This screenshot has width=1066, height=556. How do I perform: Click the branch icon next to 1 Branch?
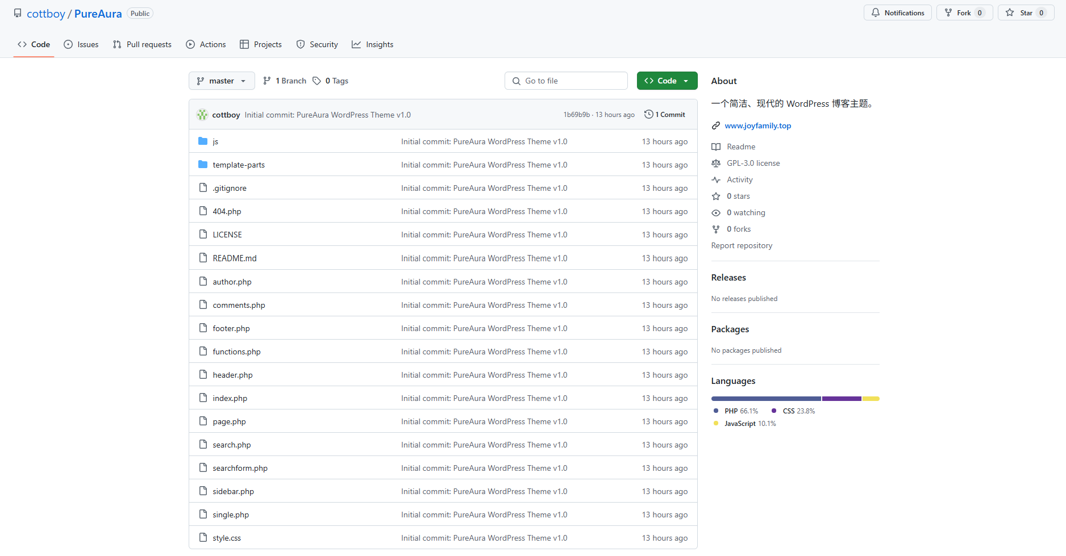(x=267, y=81)
